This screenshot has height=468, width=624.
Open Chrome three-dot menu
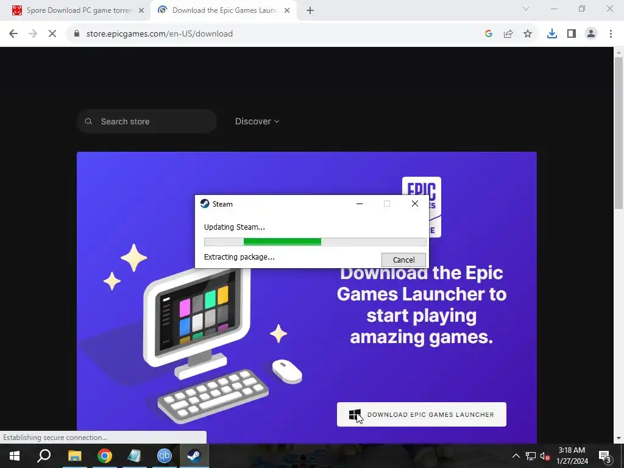pos(611,34)
